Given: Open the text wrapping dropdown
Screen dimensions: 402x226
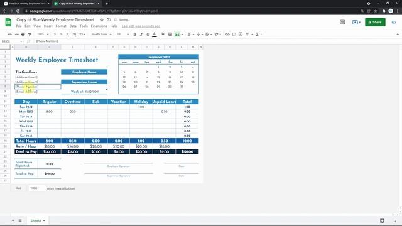Looking at the screenshot, I should [209, 35].
